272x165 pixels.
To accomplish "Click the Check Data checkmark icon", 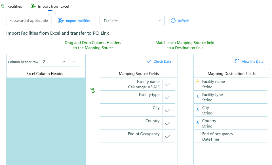I will pyautogui.click(x=149, y=61).
